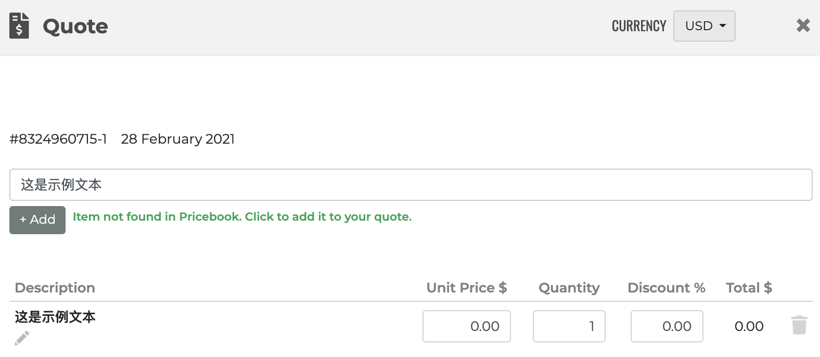Click the Quantity column header
820x357 pixels.
coord(569,288)
